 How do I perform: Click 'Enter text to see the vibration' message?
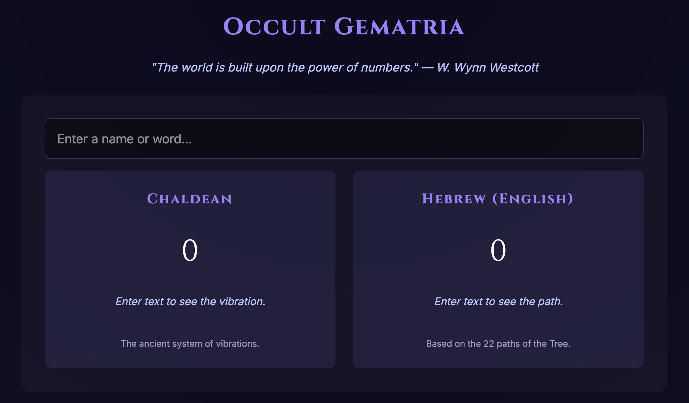(190, 302)
